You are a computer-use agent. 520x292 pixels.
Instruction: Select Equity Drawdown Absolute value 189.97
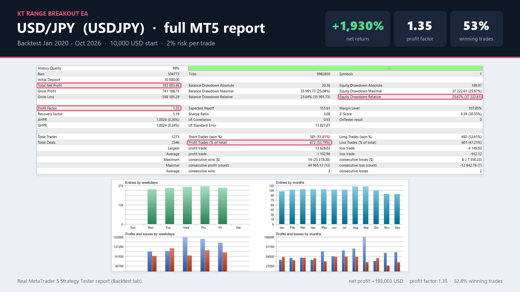(476, 86)
